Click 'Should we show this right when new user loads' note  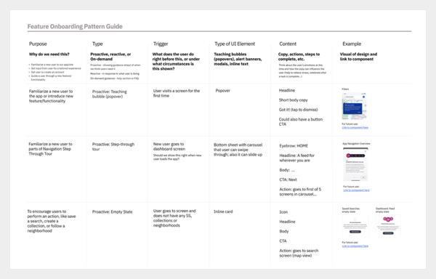[177, 157]
